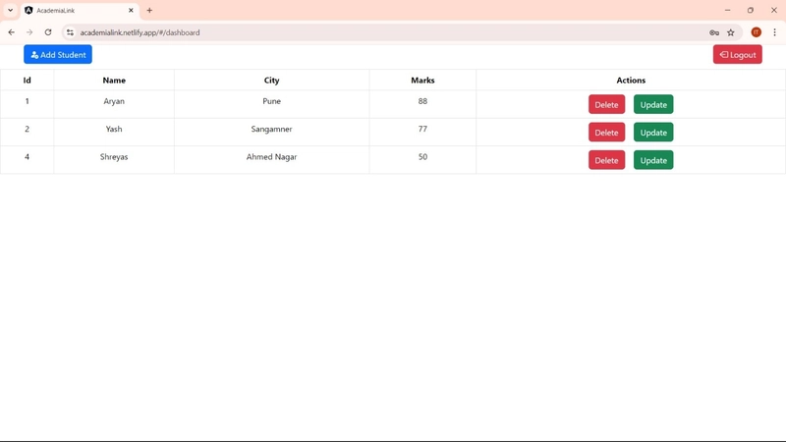Update Yash's record

point(653,133)
